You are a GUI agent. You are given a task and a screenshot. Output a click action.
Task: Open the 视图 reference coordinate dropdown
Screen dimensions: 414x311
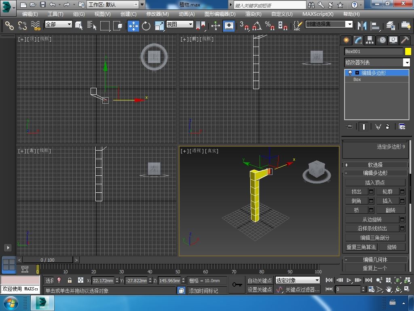pyautogui.click(x=180, y=24)
